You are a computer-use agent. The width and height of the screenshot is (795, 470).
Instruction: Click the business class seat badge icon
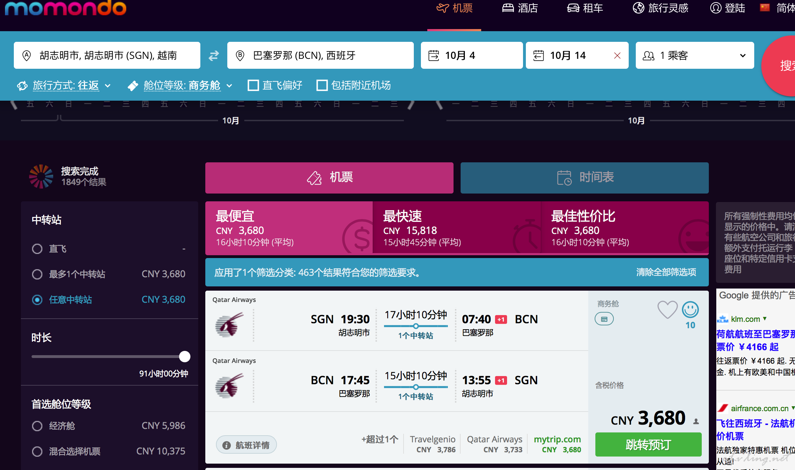[604, 319]
